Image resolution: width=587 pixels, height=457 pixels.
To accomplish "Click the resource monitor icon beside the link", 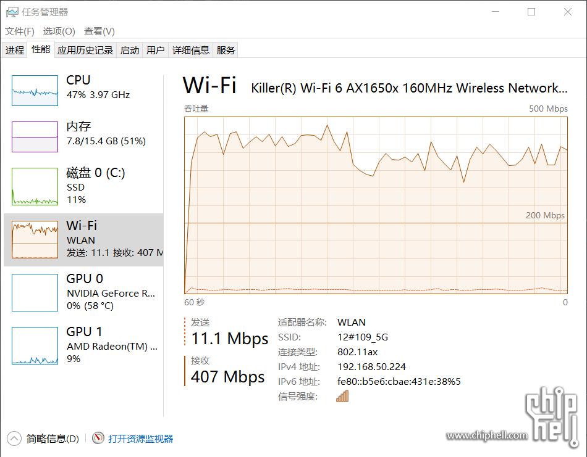I will click(98, 438).
